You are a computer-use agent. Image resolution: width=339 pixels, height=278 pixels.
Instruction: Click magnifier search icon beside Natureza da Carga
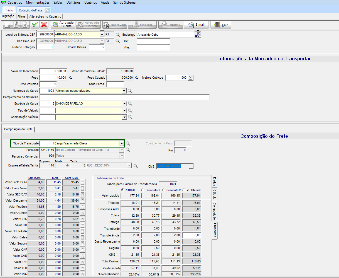(x=130, y=91)
